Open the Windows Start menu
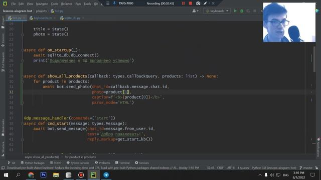This screenshot has height=180, width=321. 6,175
